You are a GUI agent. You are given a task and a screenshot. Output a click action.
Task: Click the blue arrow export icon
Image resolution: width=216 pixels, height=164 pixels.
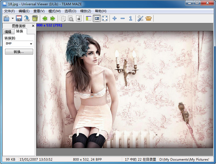tap(27, 18)
